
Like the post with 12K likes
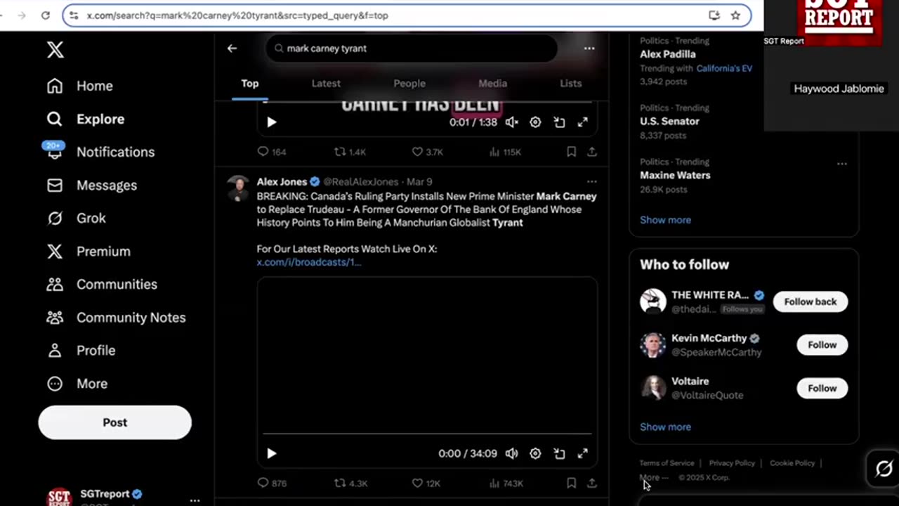426,484
